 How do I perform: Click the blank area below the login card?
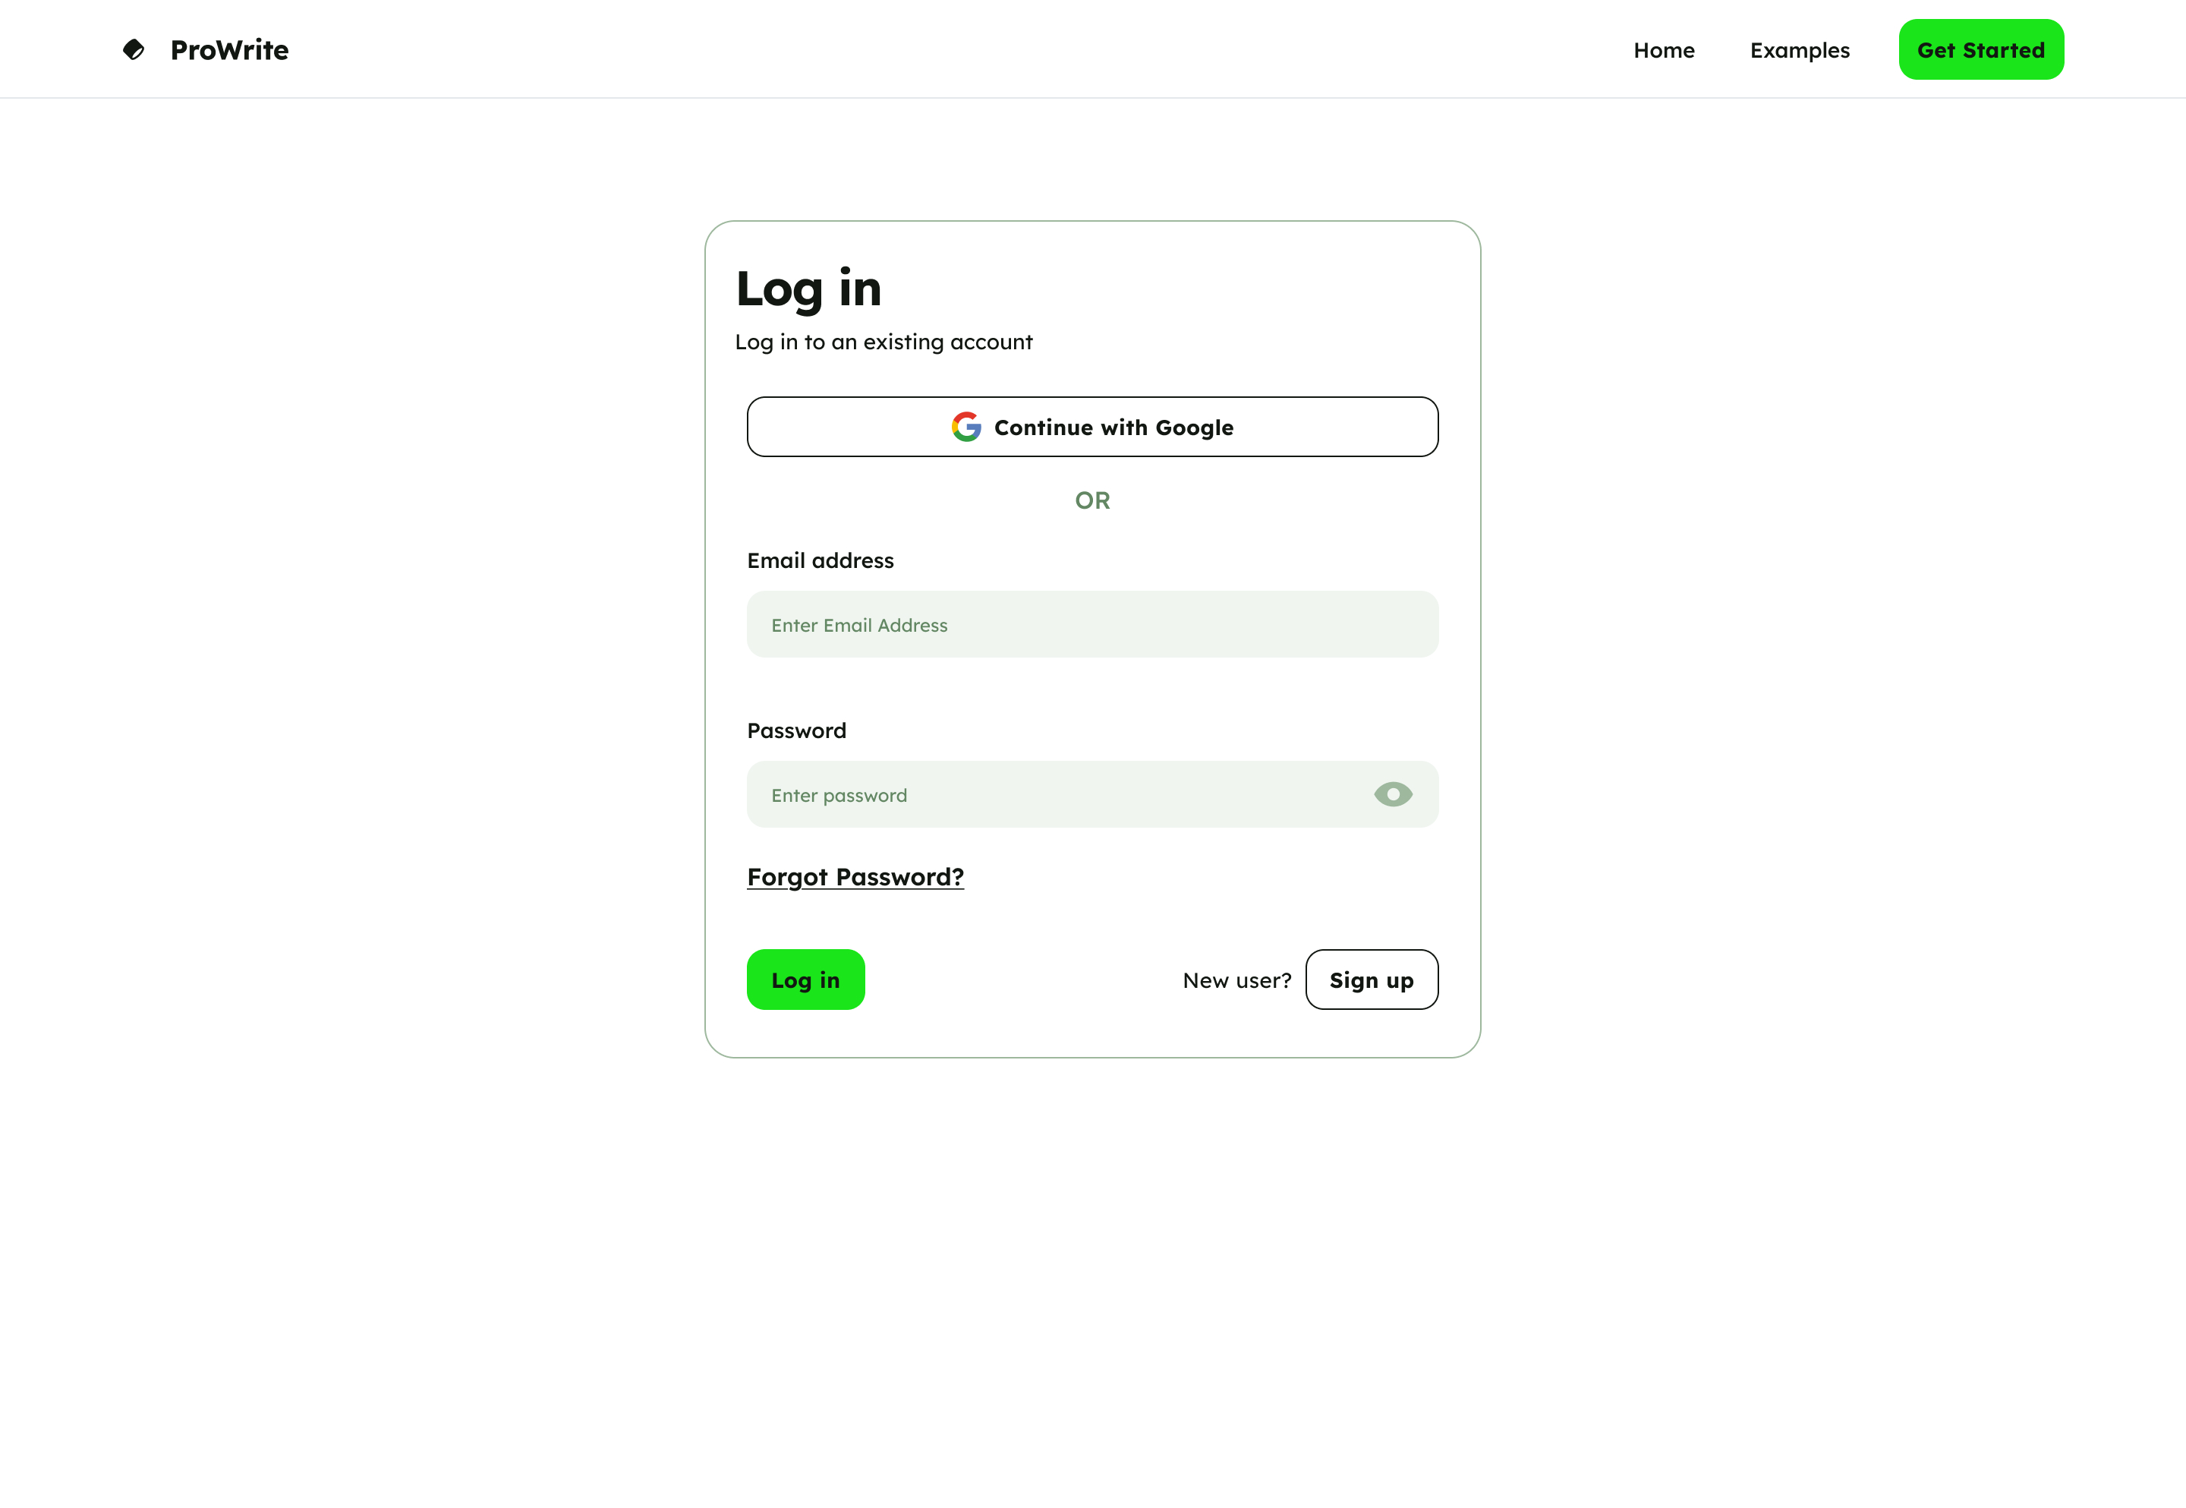pos(1092,1276)
